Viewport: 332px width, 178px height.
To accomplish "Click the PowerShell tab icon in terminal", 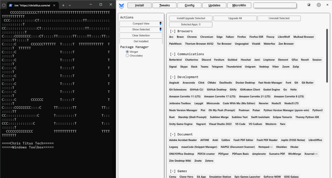I will coord(11,5).
